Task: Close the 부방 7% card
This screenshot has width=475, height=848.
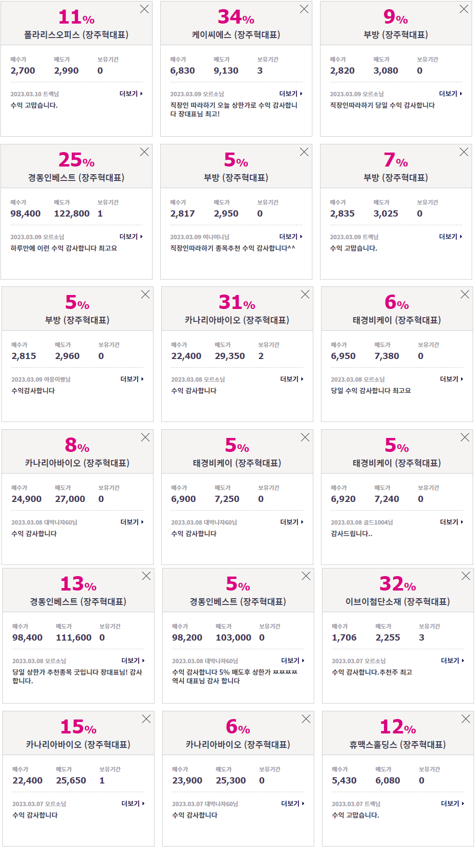Action: [x=464, y=152]
